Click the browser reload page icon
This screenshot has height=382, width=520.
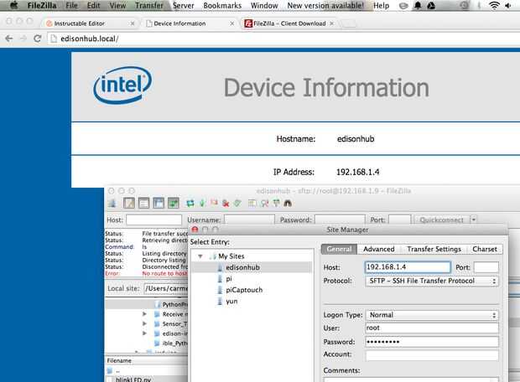click(38, 39)
